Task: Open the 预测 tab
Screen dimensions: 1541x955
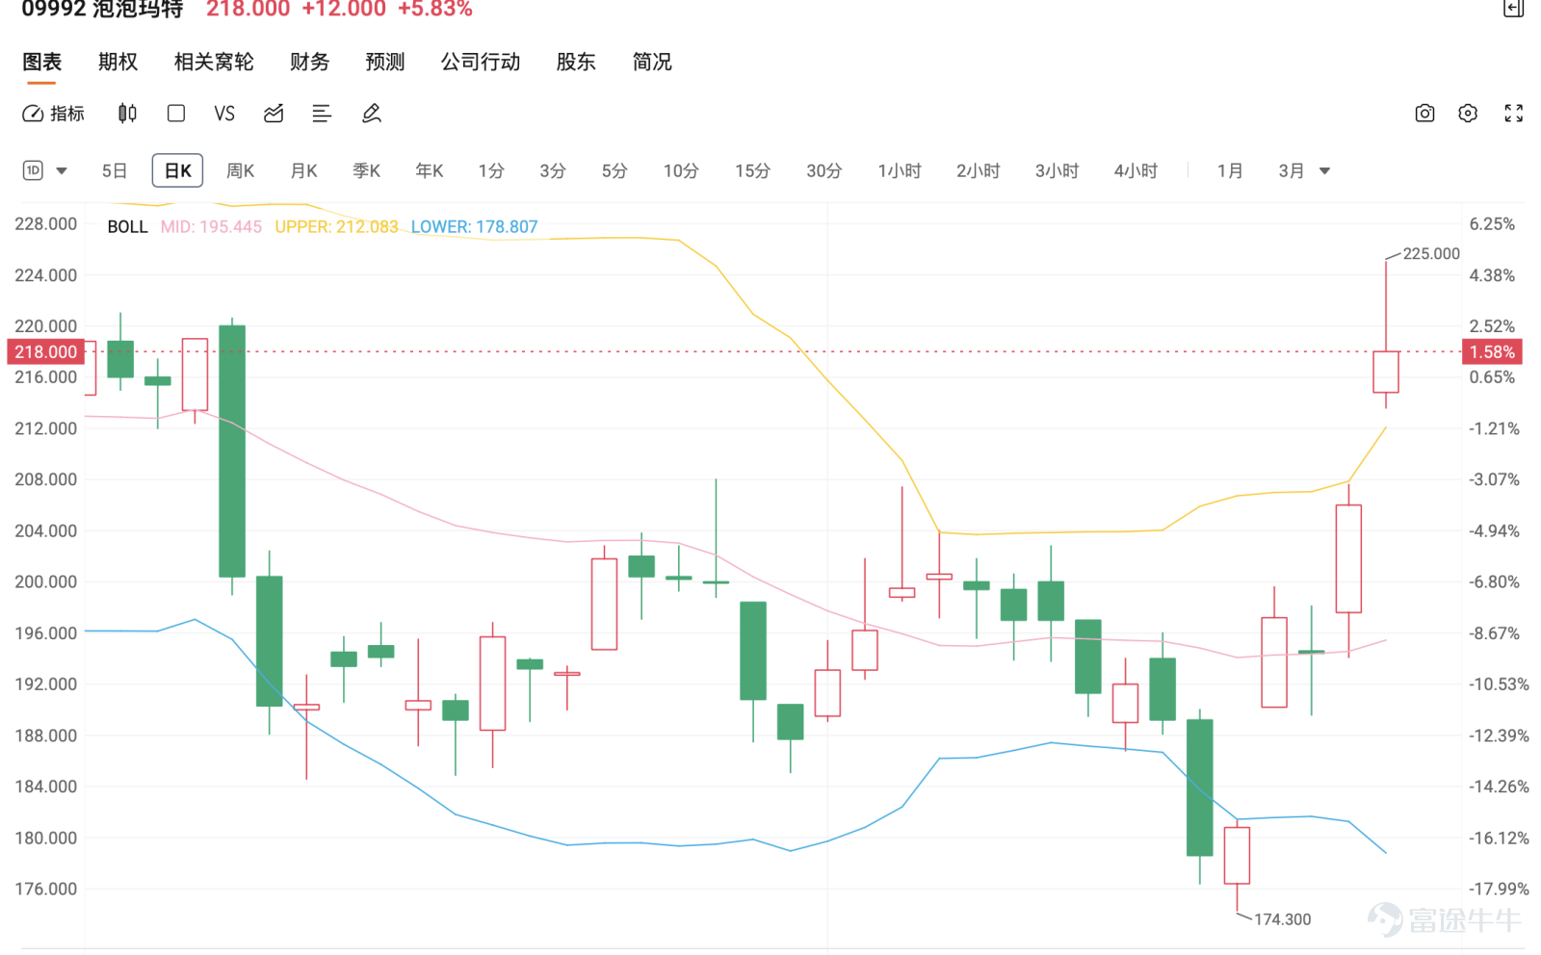Action: click(385, 62)
